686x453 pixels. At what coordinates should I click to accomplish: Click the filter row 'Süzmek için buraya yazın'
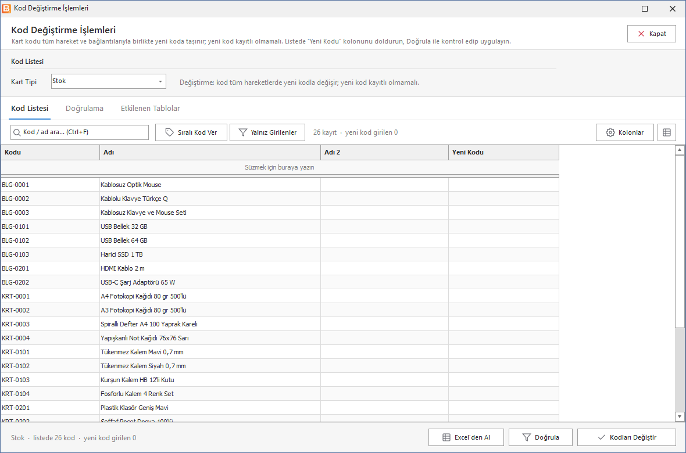point(280,167)
